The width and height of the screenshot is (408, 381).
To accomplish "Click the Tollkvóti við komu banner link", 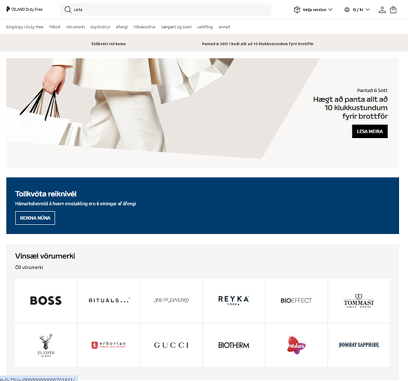I will 108,44.
